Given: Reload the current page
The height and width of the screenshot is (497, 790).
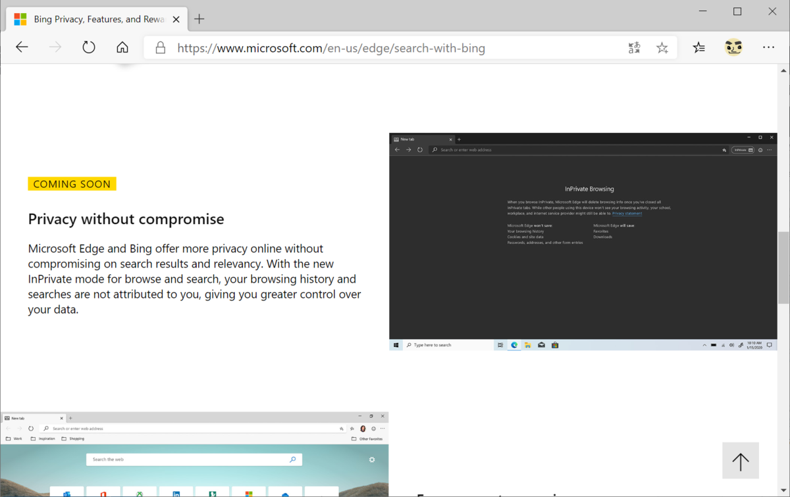Looking at the screenshot, I should click(89, 47).
